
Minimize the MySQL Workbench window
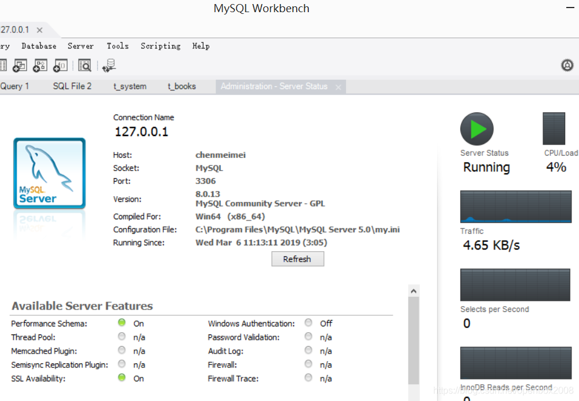point(570,8)
